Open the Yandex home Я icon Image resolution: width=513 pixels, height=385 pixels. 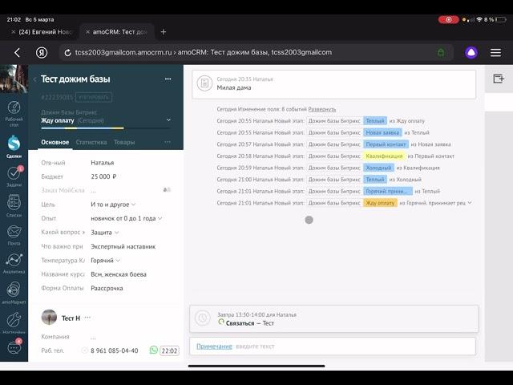pos(42,52)
